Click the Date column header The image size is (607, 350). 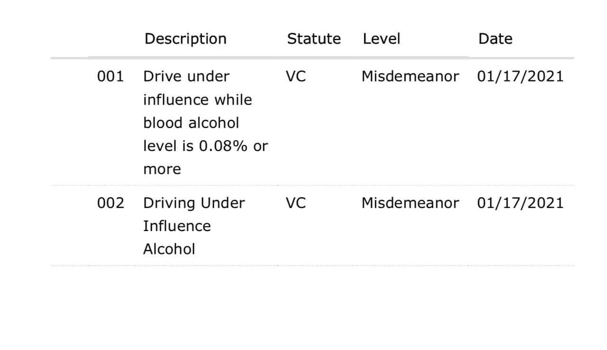[x=495, y=39]
